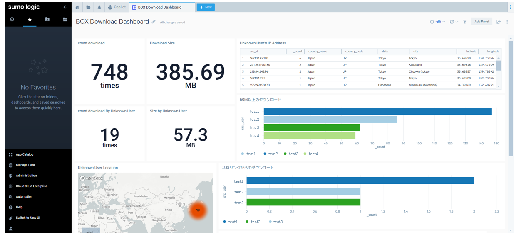Image resolution: width=521 pixels, height=242 pixels.
Task: Click the Administration gear icon
Action: point(11,176)
